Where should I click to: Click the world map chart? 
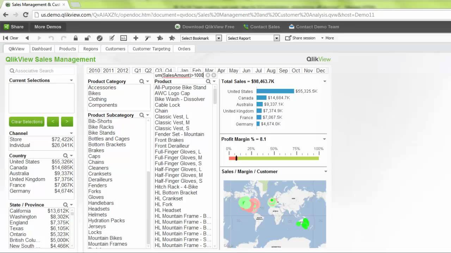point(274,214)
